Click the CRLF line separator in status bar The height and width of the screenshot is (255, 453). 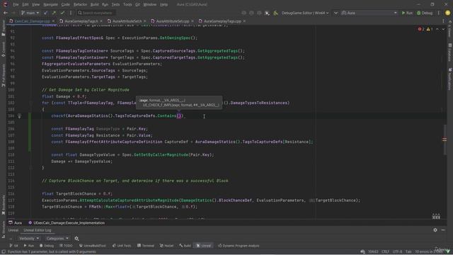point(385,251)
